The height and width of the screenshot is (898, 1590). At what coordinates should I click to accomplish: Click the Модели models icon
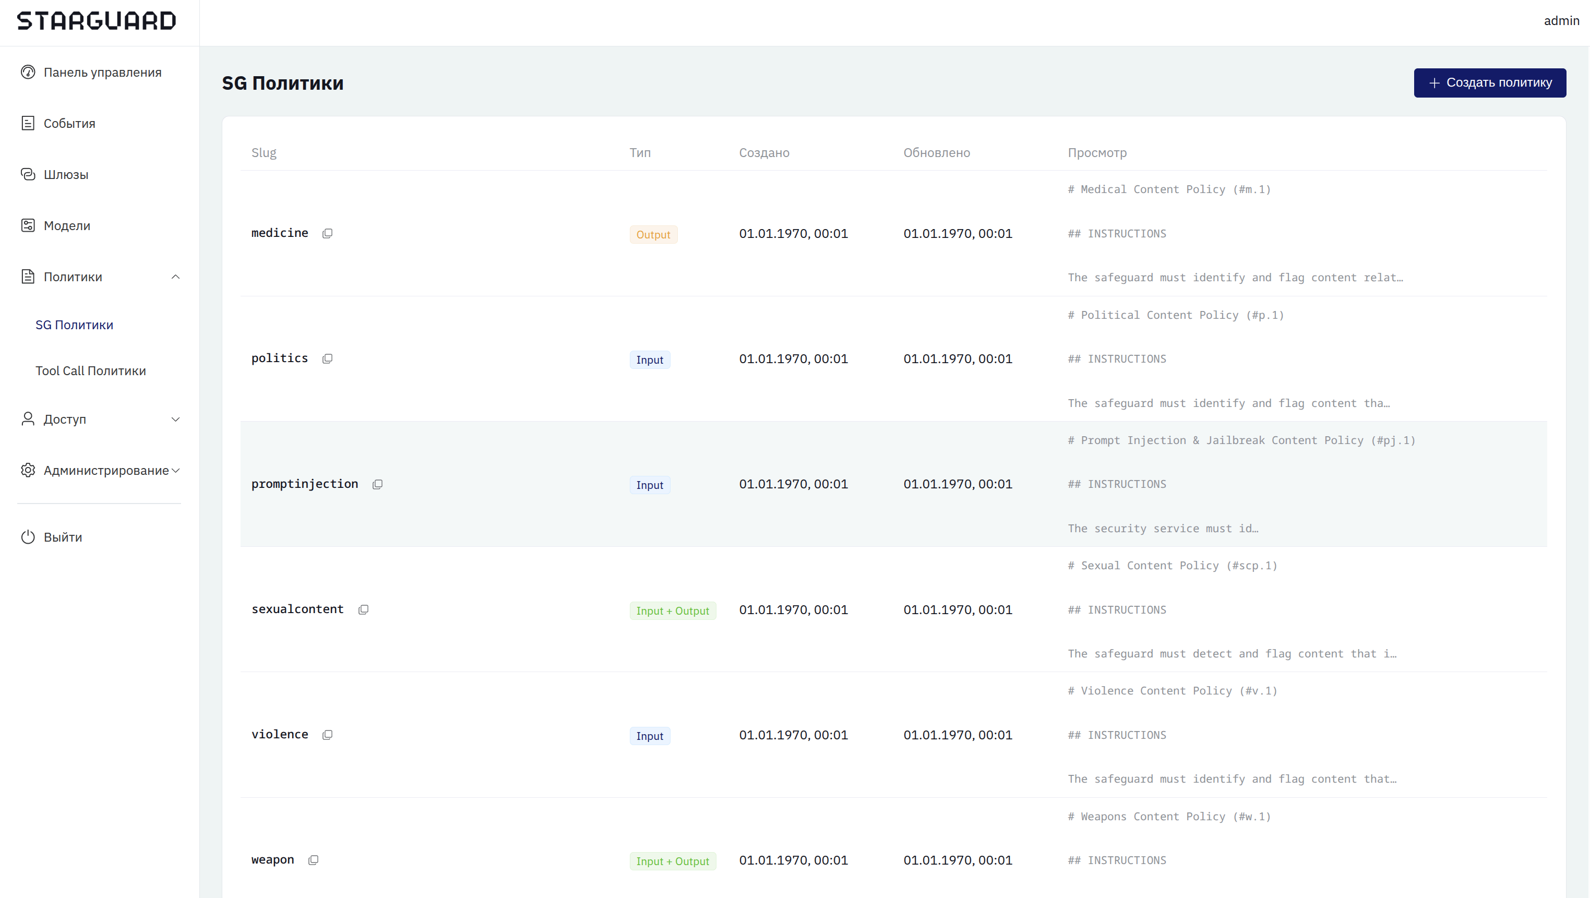click(28, 226)
